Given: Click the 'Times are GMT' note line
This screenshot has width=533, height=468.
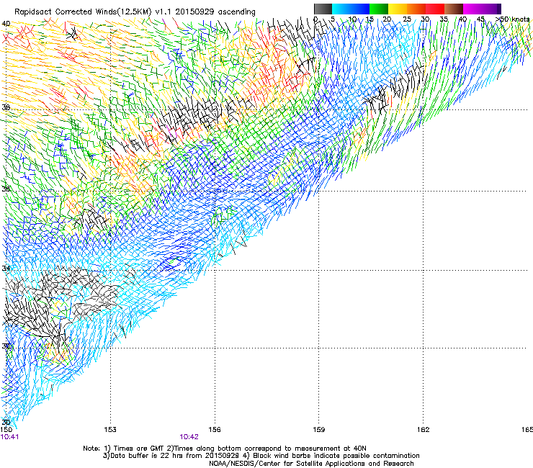Looking at the screenshot, I should point(225,449).
